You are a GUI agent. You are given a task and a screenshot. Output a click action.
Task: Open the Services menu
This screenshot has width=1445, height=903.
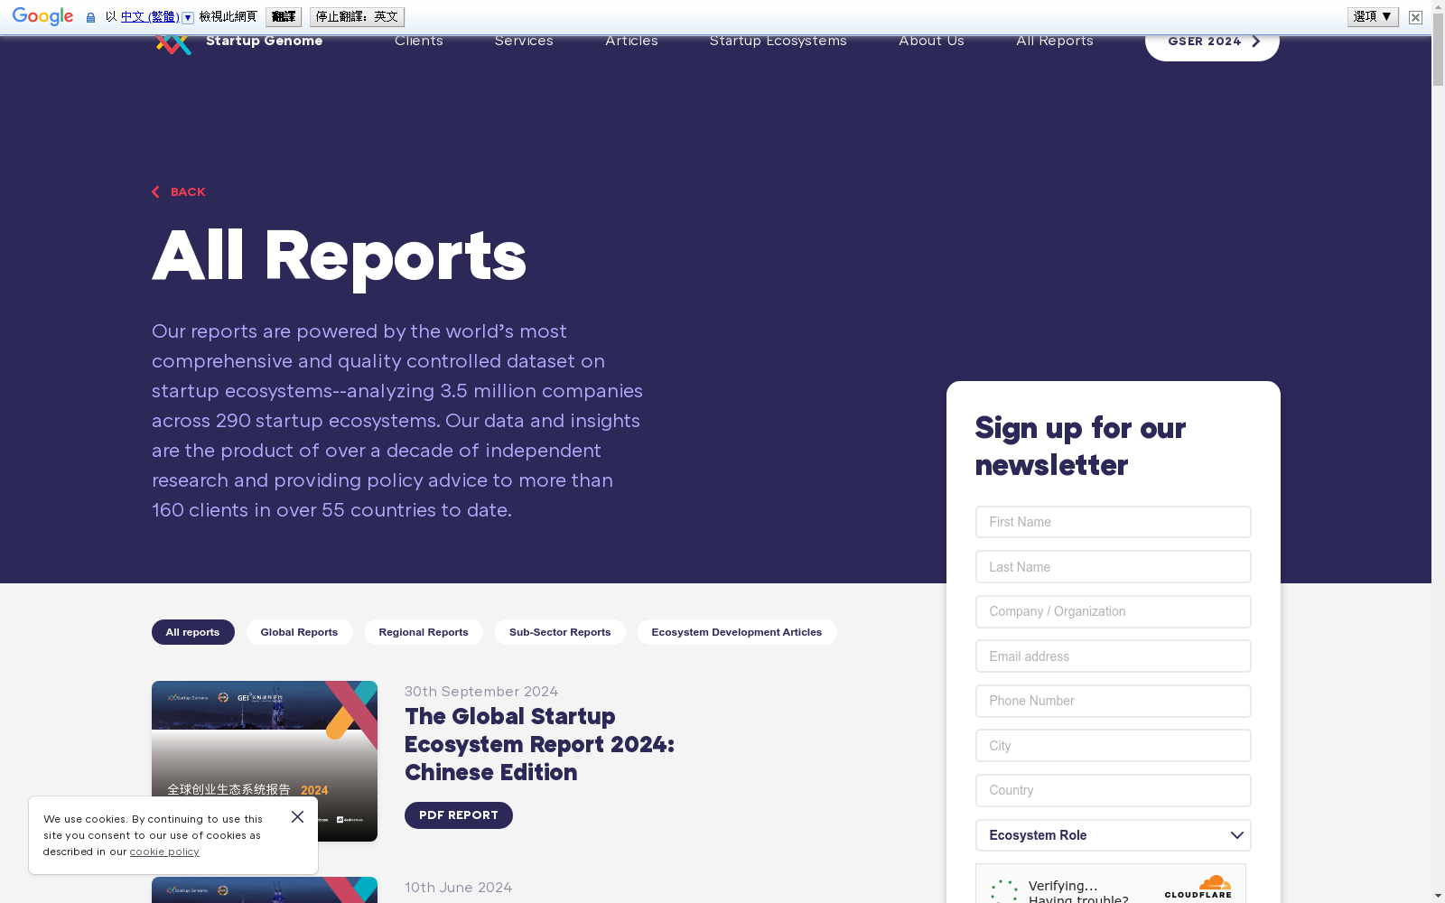pos(524,41)
